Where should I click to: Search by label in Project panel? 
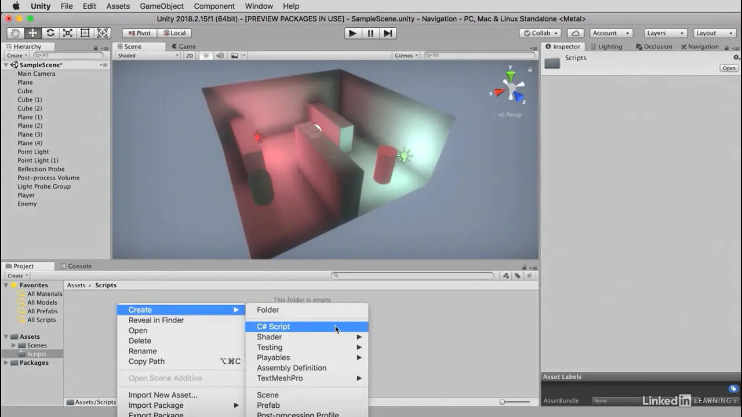coord(518,276)
